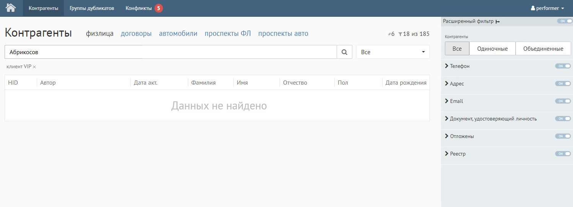Sort by the Фамилия column header

pos(203,83)
